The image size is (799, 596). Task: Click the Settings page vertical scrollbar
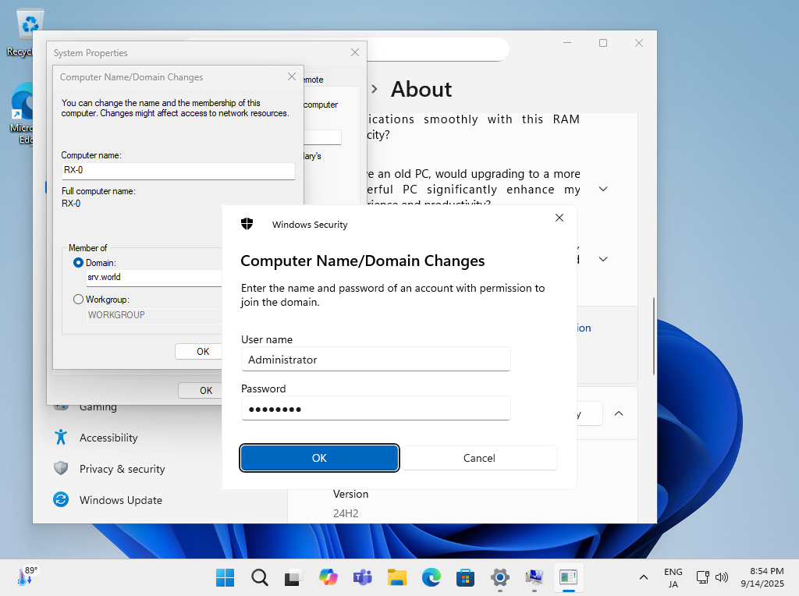654,335
